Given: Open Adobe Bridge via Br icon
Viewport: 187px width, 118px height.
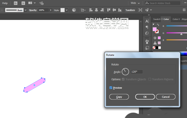Looking at the screenshot, I should pos(16,3).
